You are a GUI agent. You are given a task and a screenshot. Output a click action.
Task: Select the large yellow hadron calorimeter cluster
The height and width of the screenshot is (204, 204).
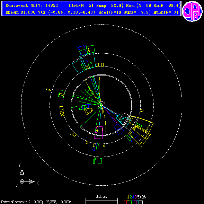click(x=141, y=131)
